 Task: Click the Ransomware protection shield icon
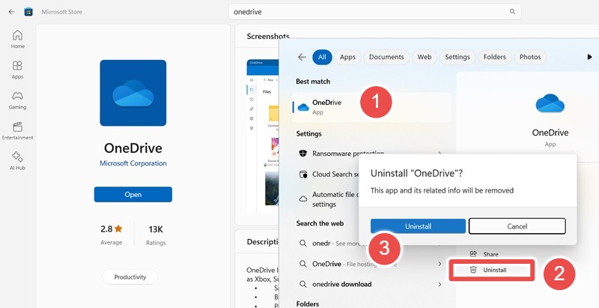click(303, 154)
